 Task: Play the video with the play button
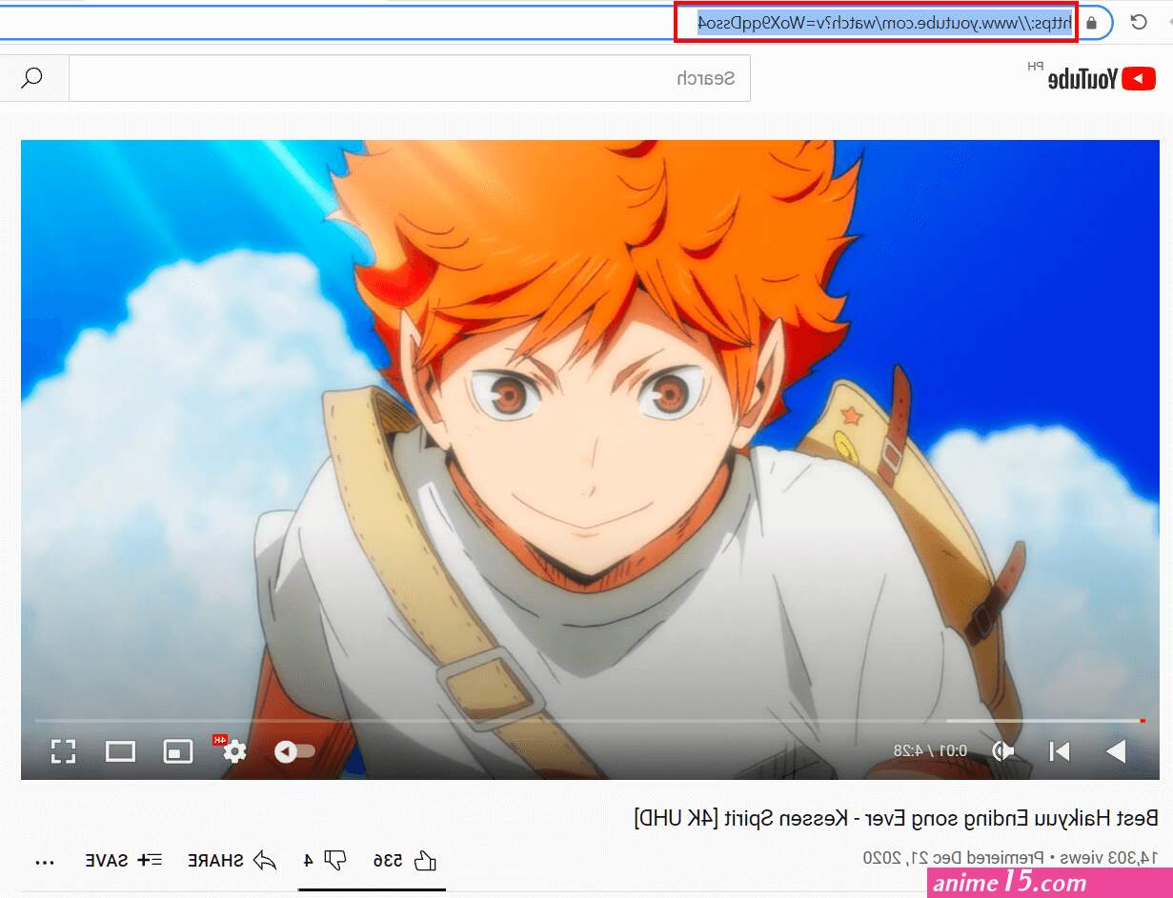(x=1116, y=751)
